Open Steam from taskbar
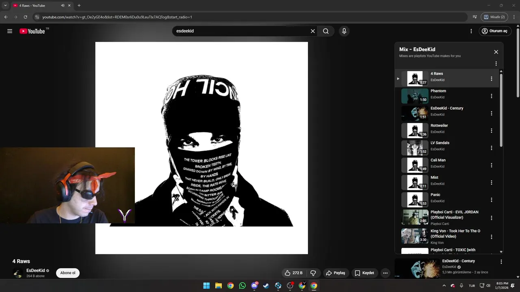Screen dimensions: 520x292 tap(266, 286)
